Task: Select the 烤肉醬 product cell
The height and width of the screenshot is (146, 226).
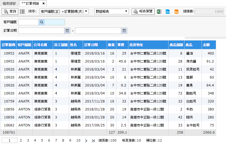Action: pos(193,61)
